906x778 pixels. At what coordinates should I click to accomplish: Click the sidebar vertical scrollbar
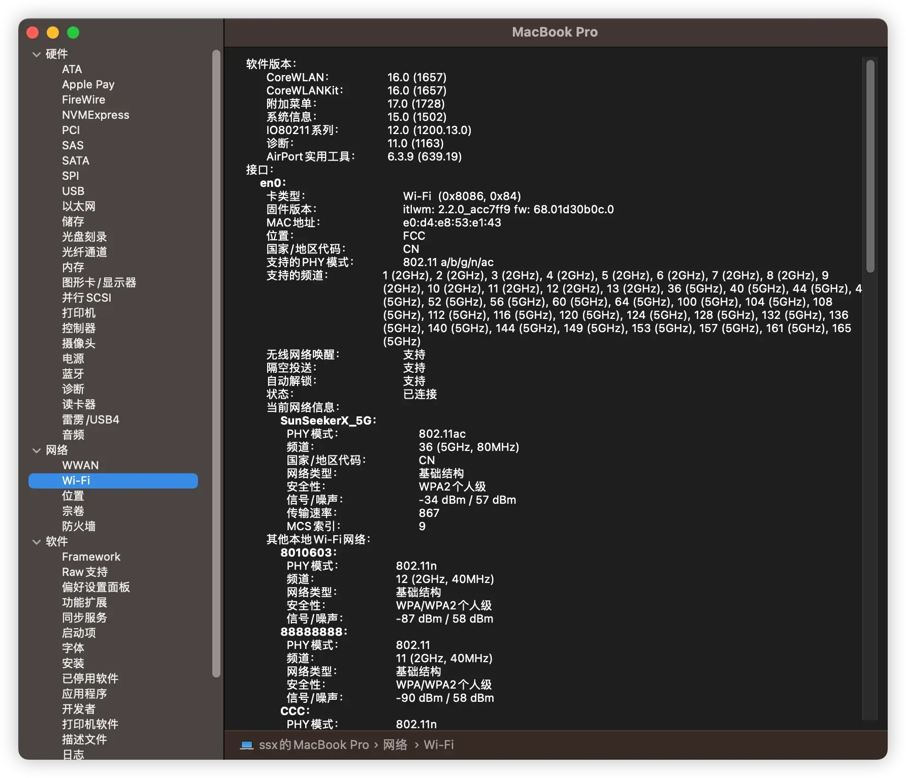tap(216, 363)
